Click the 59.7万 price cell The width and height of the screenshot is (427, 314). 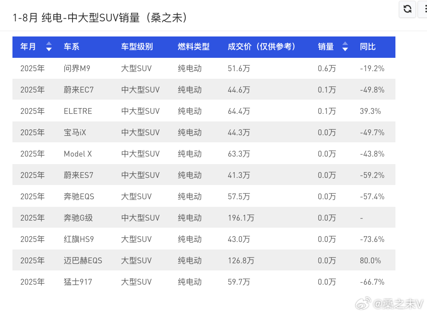click(x=239, y=282)
